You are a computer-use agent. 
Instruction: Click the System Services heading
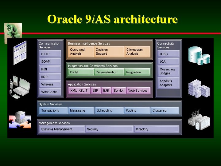pyautogui.click(x=50, y=104)
